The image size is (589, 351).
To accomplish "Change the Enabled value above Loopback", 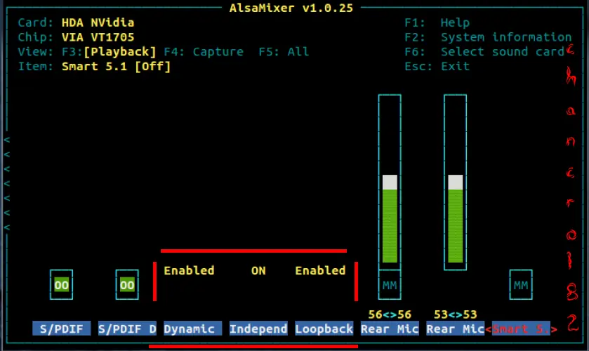I will [320, 270].
